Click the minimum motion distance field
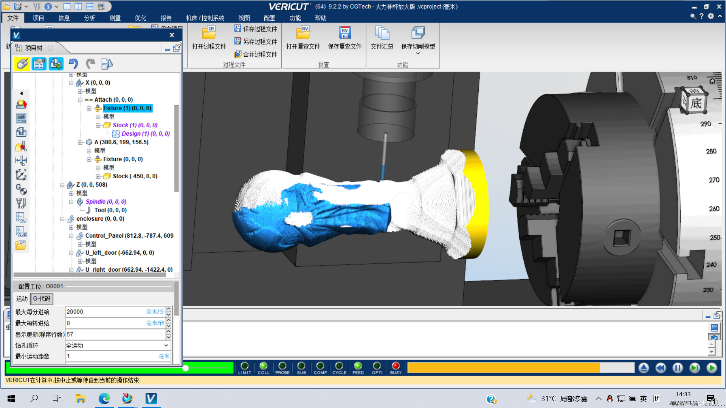Screen dimensions: 726x408 [118, 356]
